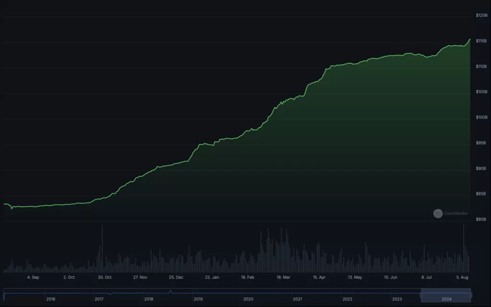Click the small spike in navigator near 2018
Screen dimensions: 491x307
click(170, 291)
